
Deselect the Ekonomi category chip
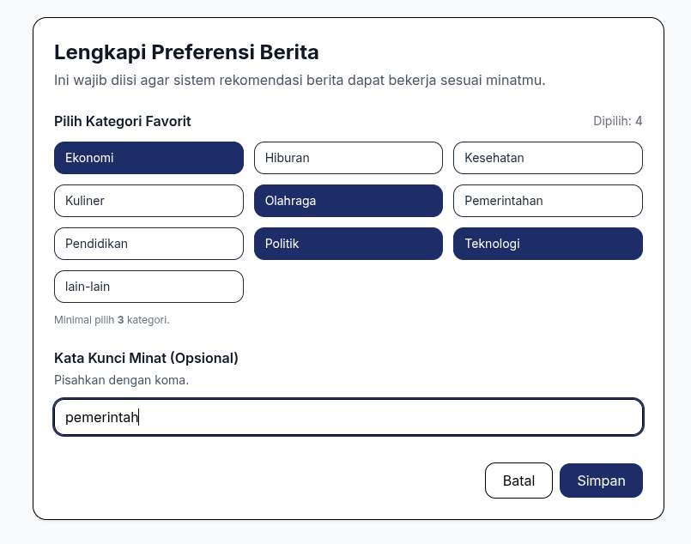point(149,158)
